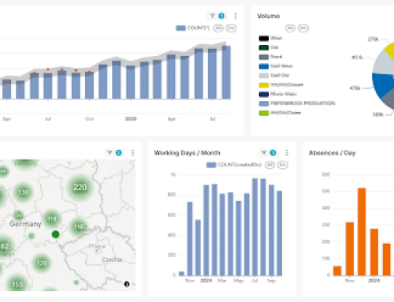
Task: Select map cluster labeled 220
Action: click(80, 187)
